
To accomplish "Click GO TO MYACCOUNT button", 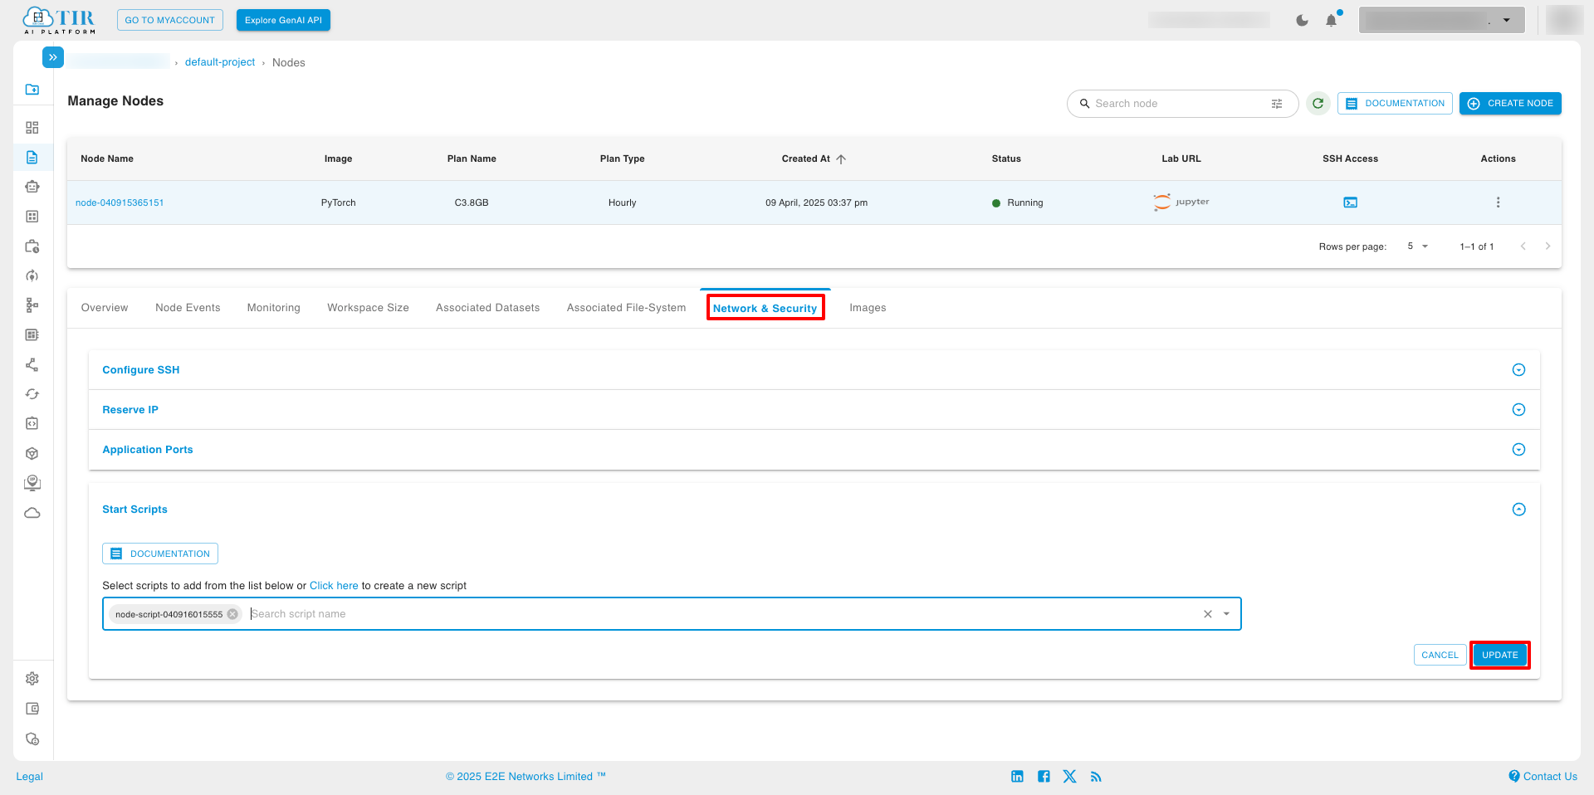I will tap(170, 20).
